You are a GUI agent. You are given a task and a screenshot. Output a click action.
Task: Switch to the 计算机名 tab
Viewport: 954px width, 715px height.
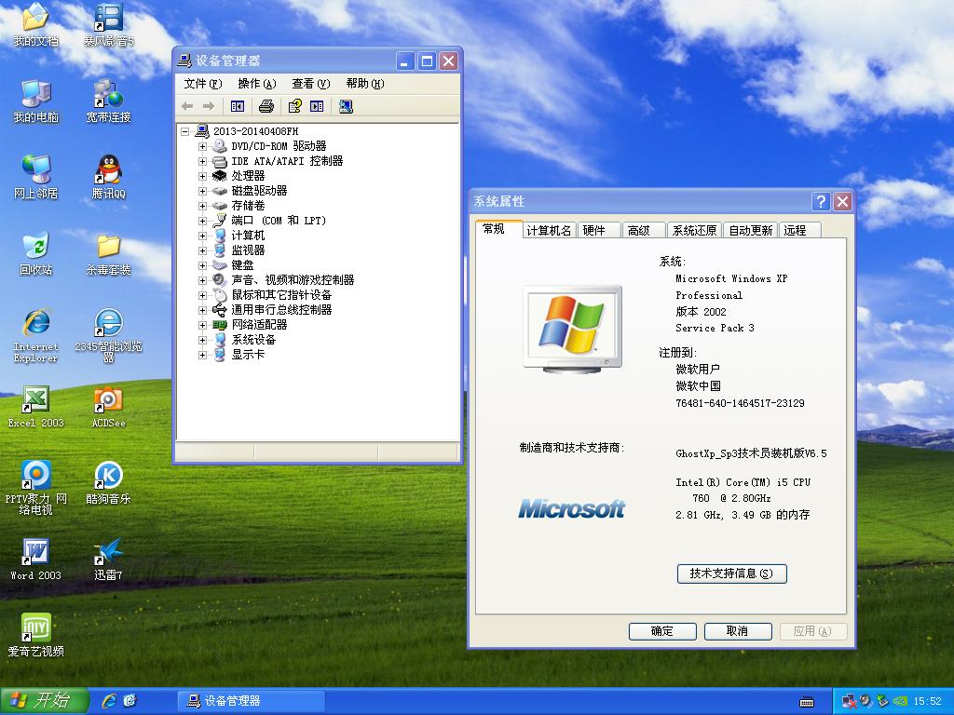pyautogui.click(x=549, y=231)
